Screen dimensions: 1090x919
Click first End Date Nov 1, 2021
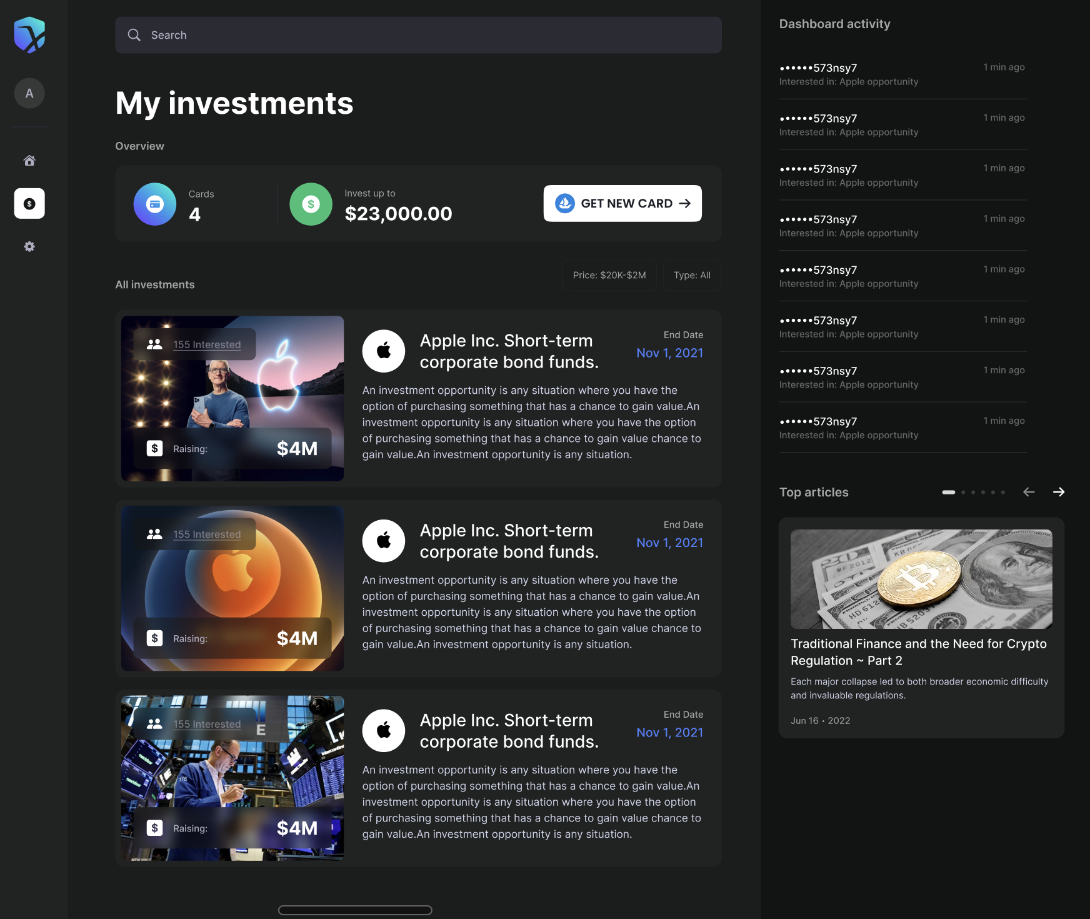pyautogui.click(x=669, y=353)
